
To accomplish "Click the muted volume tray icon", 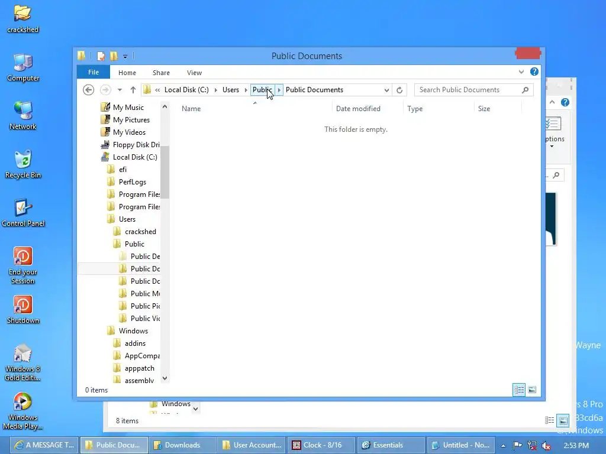I will 546,446.
